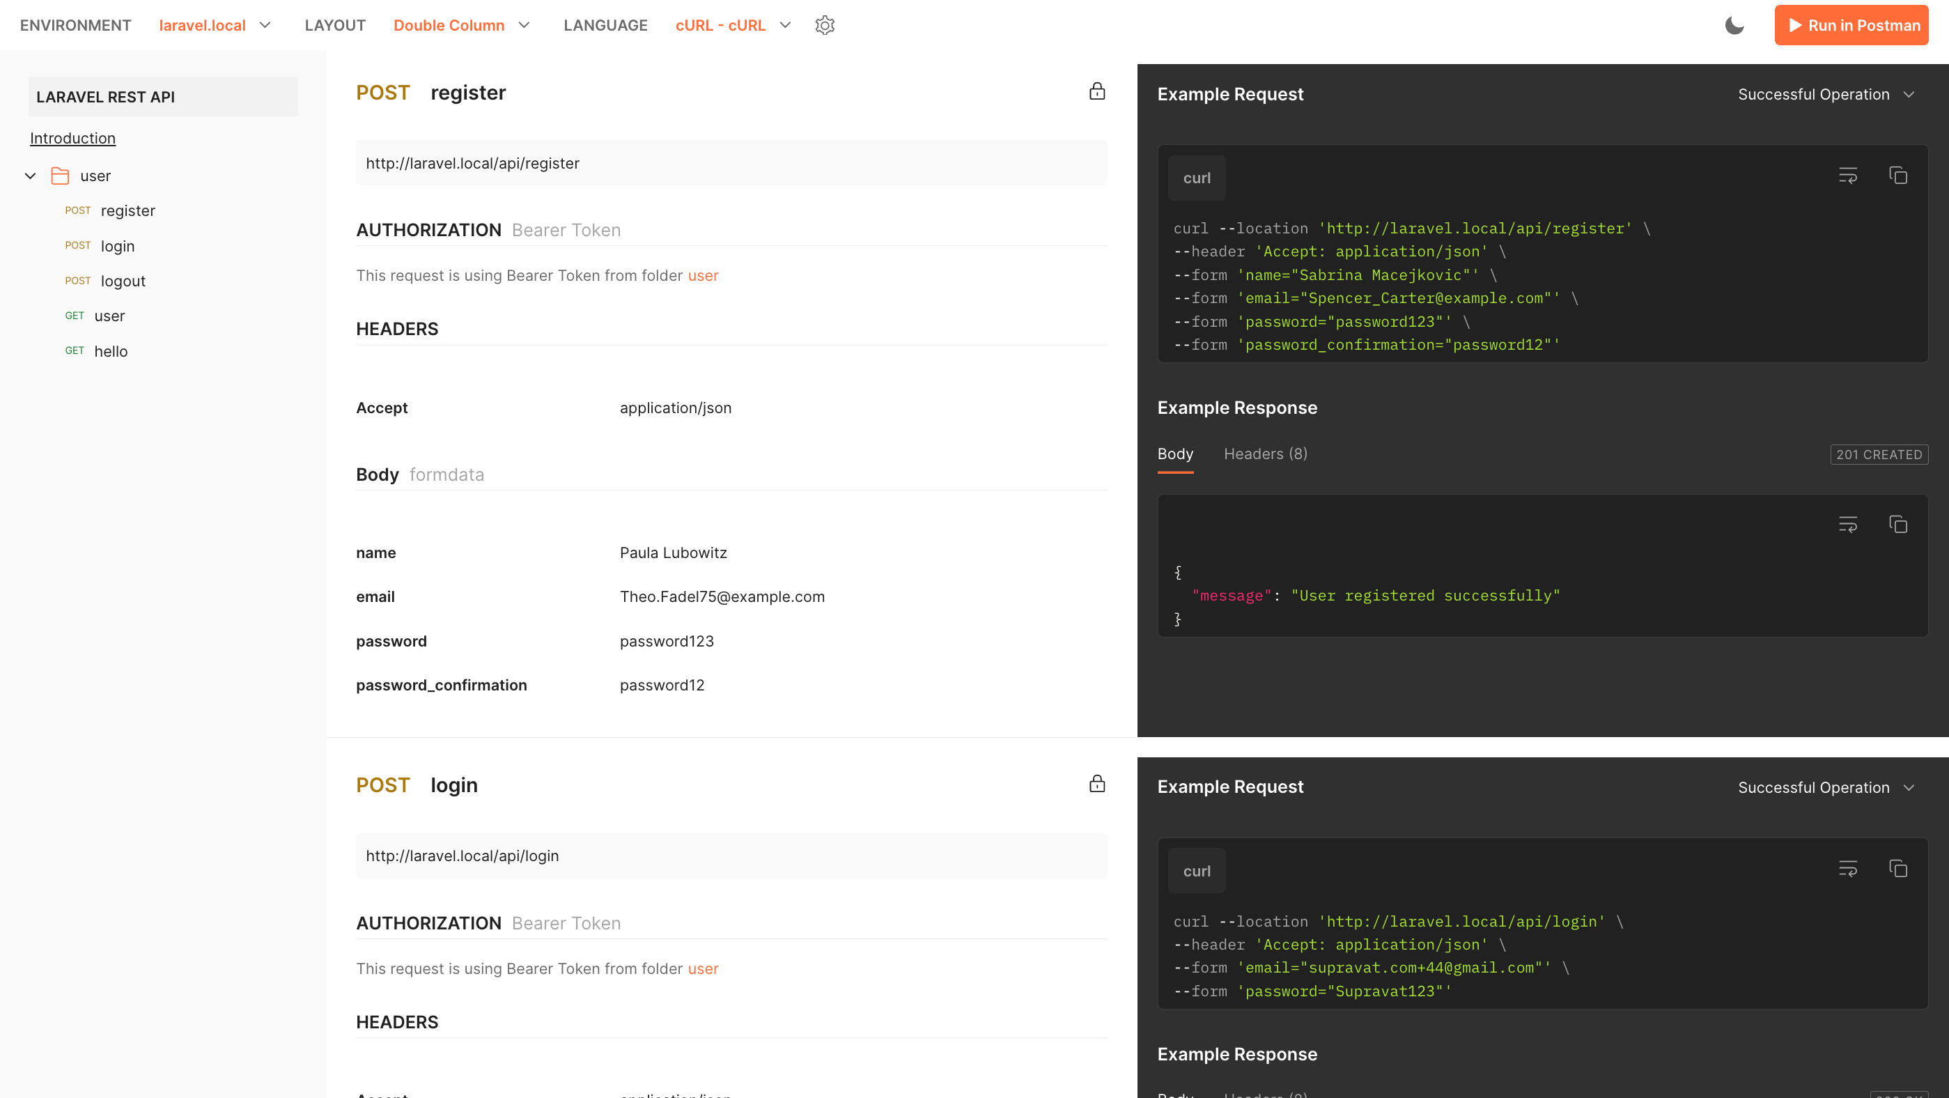
Task: Toggle word wrap in login curl snippet
Action: (x=1847, y=869)
